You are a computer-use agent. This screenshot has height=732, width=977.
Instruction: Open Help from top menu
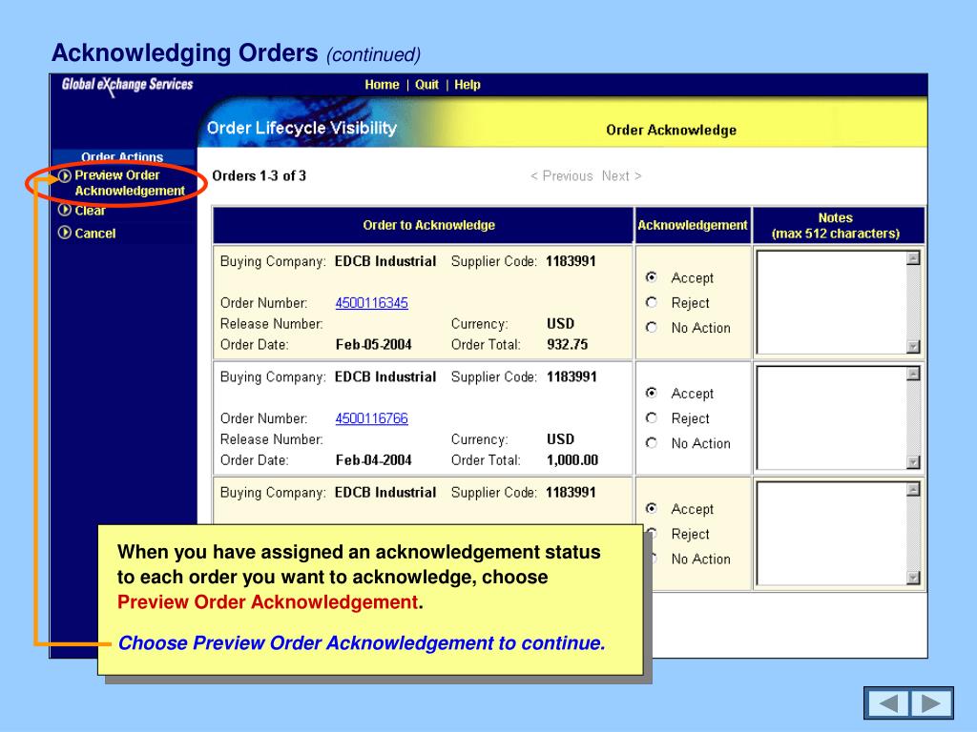468,85
